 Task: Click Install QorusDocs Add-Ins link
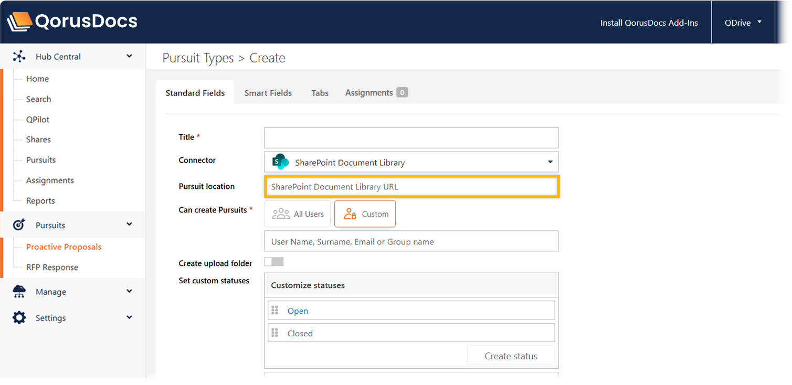649,23
